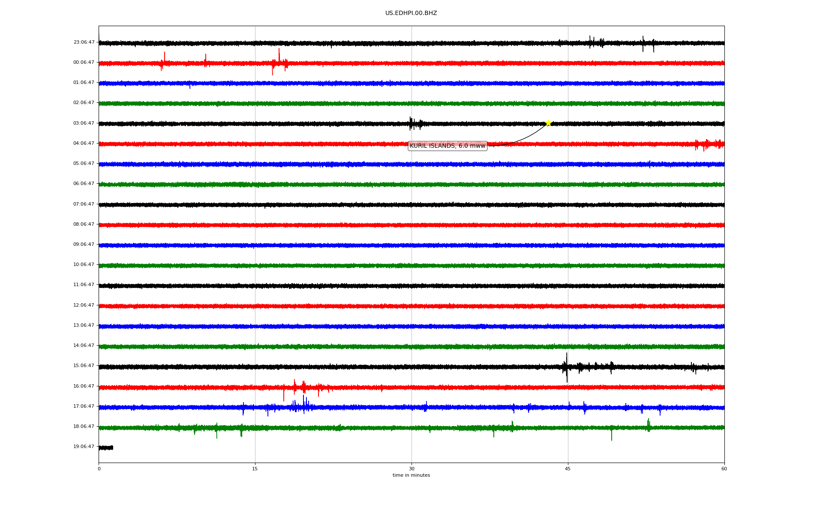Click the x-axis tick label 15
This screenshot has height=514, width=823.
[x=255, y=469]
